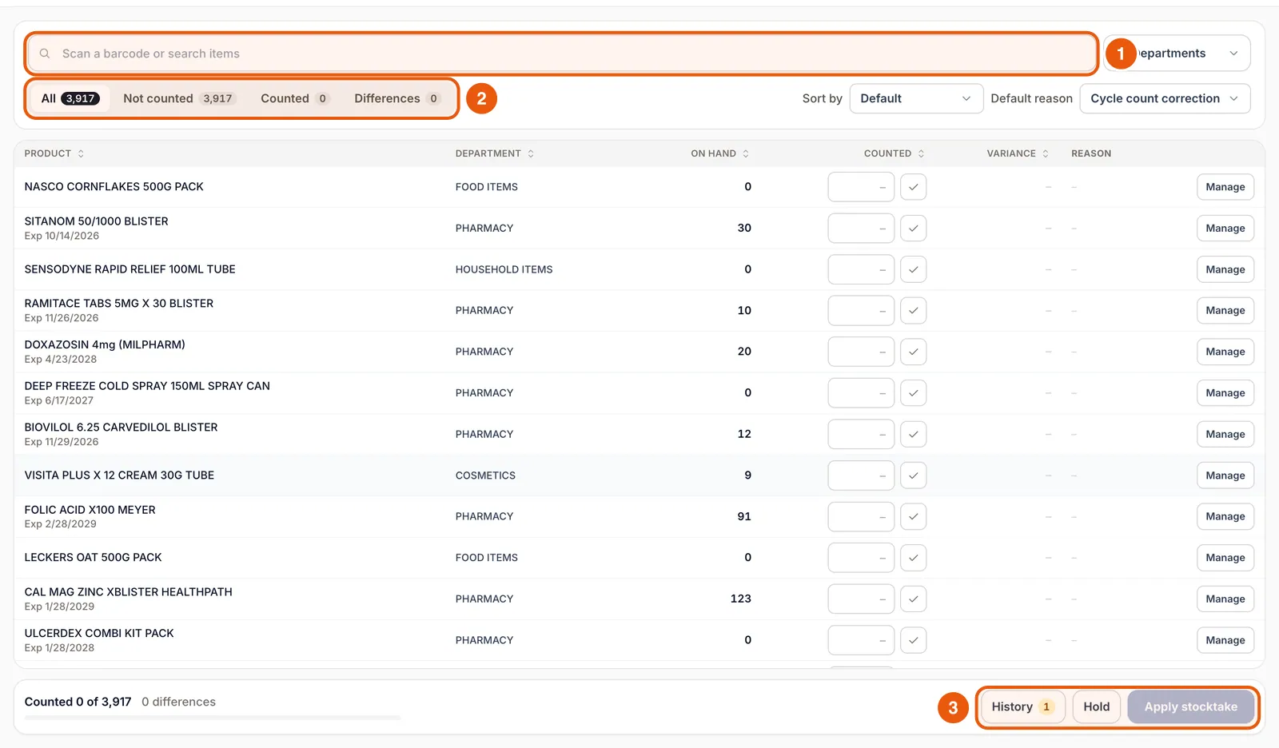The height and width of the screenshot is (748, 1279).
Task: Confirm count checkmark for ULCERDEX COMBI KIT
Action: 913,640
